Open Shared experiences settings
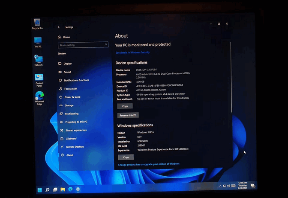 pos(73,130)
